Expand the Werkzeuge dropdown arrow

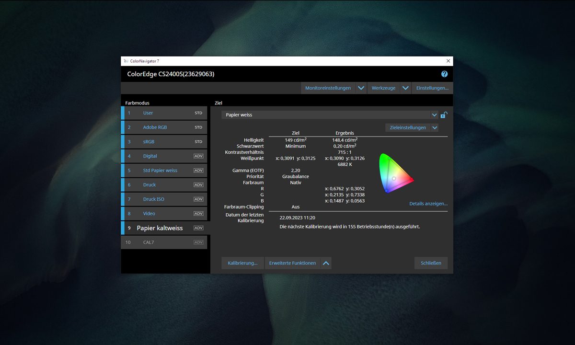[x=405, y=88]
